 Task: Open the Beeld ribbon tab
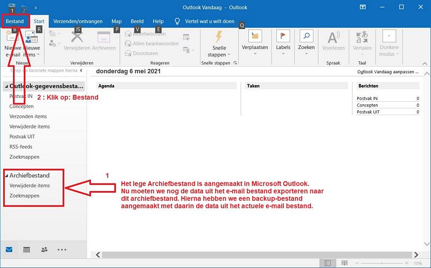click(137, 22)
